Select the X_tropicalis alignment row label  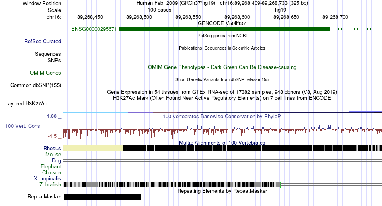pyautogui.click(x=47, y=179)
